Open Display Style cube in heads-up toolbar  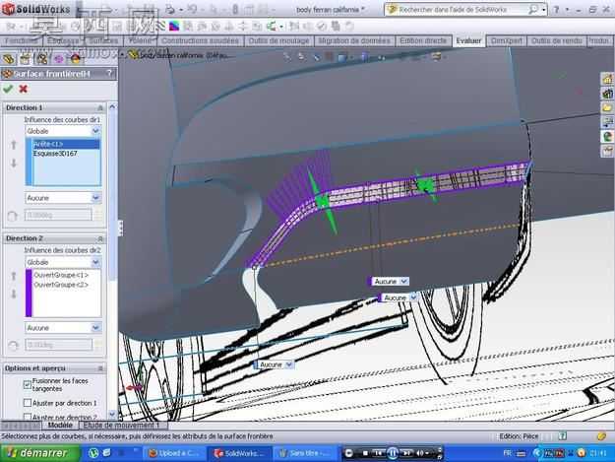pyautogui.click(x=365, y=57)
